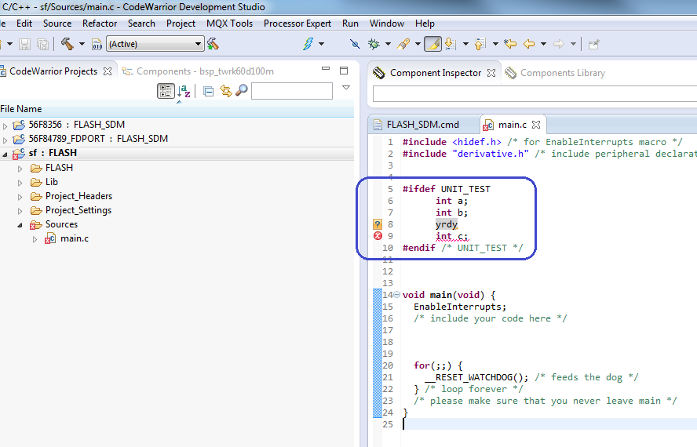Screen dimensions: 697x447
Task: Click the binary 010 file icon
Action: (97, 44)
